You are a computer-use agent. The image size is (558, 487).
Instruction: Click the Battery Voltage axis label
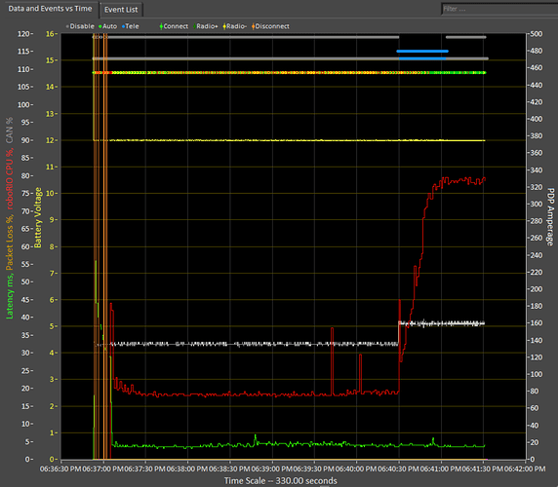pos(38,217)
